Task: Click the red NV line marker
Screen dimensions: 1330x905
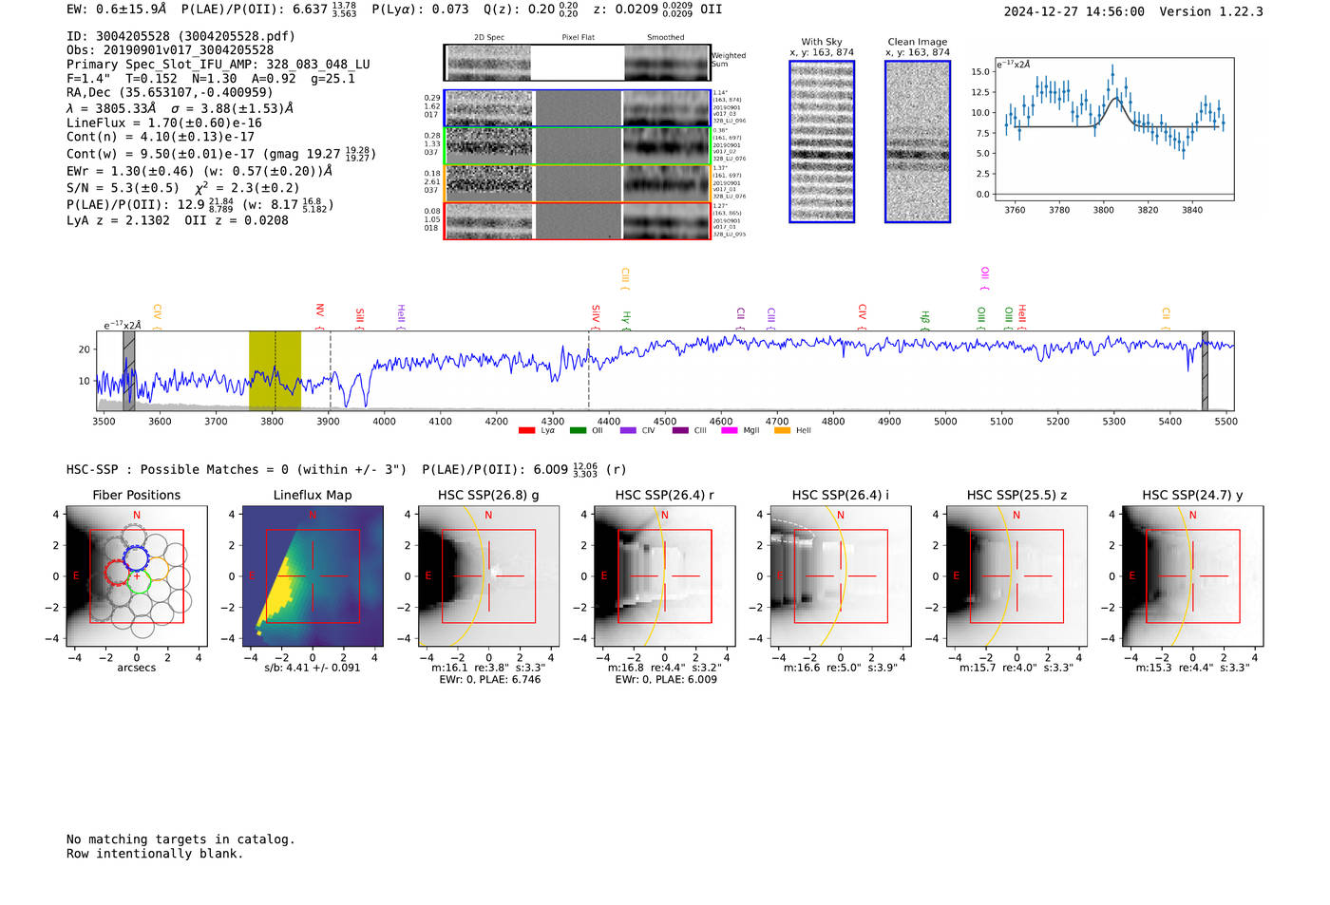Action: tap(320, 316)
